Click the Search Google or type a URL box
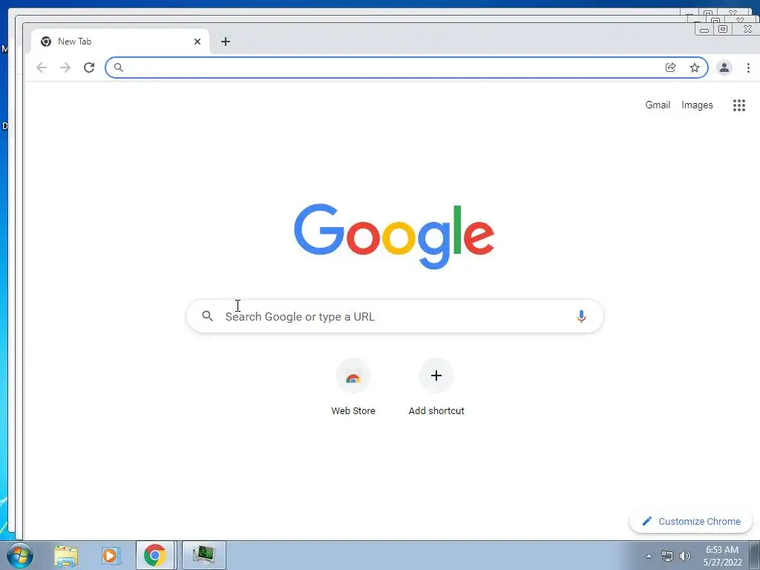 point(395,316)
